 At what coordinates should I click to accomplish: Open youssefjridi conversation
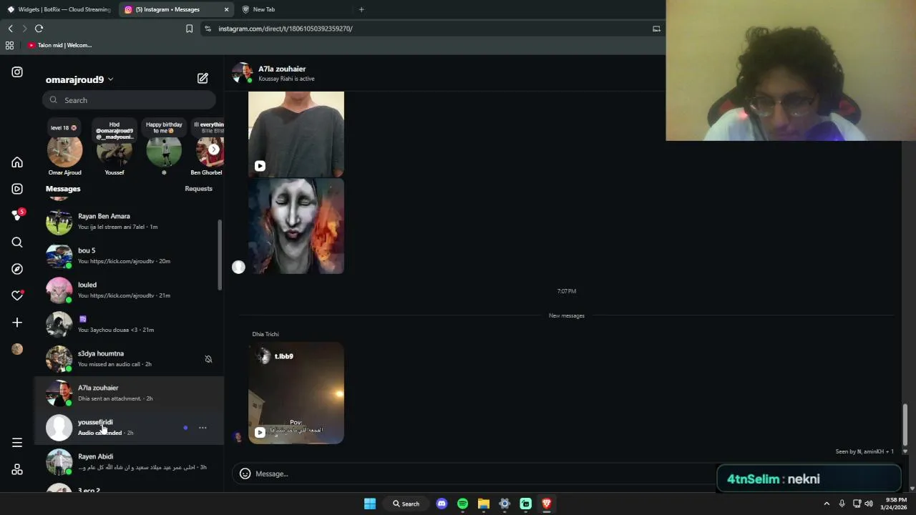129,427
